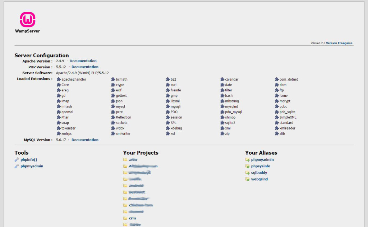Click the puzzle icon beside openssl

pos(59,112)
